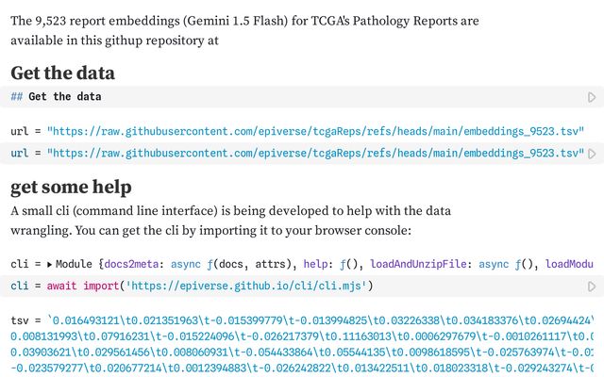The height and width of the screenshot is (377, 604).
Task: Click the 'get some help' heading
Action: [x=70, y=186]
